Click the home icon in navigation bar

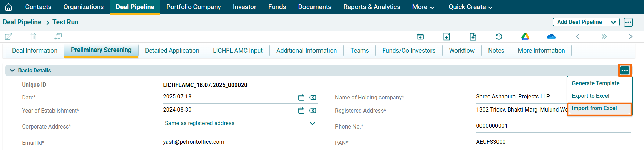pos(9,7)
